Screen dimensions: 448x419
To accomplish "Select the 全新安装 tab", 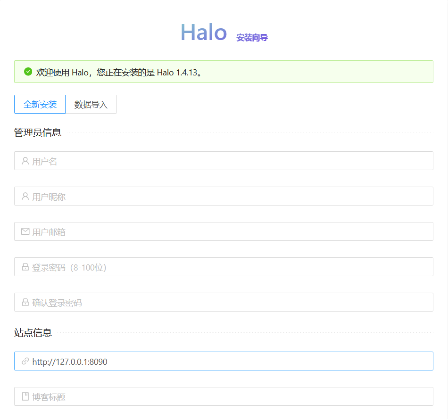I will 40,104.
